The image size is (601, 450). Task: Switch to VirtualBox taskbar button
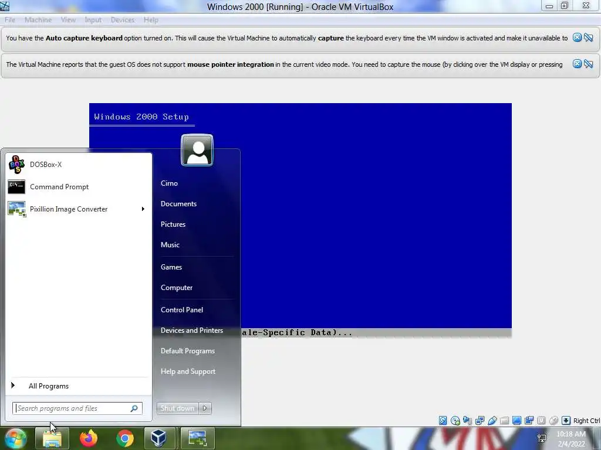click(160, 438)
